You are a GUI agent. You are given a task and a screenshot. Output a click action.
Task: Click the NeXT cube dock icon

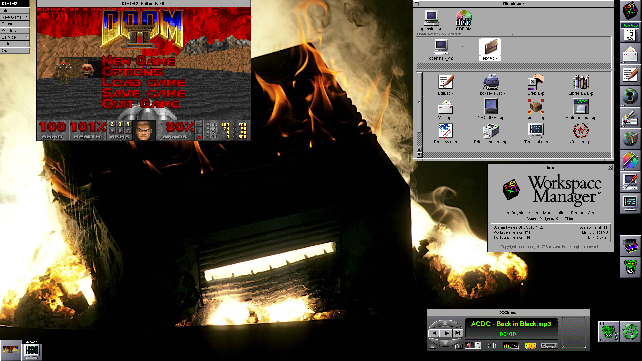630,10
